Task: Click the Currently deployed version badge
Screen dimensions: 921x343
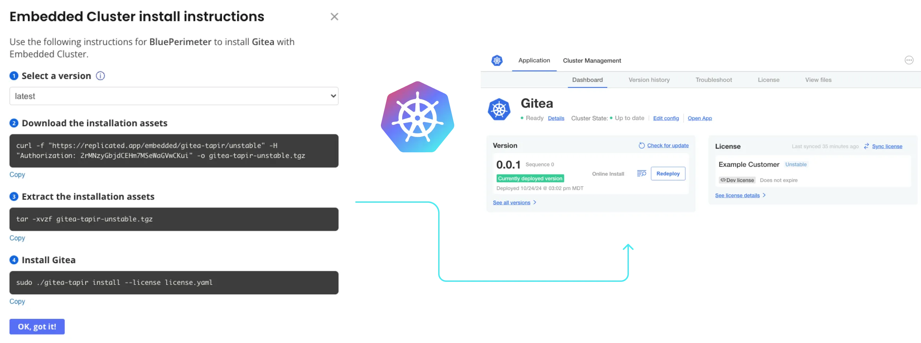Action: (530, 178)
